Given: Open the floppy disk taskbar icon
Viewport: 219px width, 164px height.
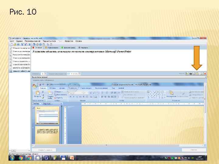Looking at the screenshot, I should tap(63, 158).
